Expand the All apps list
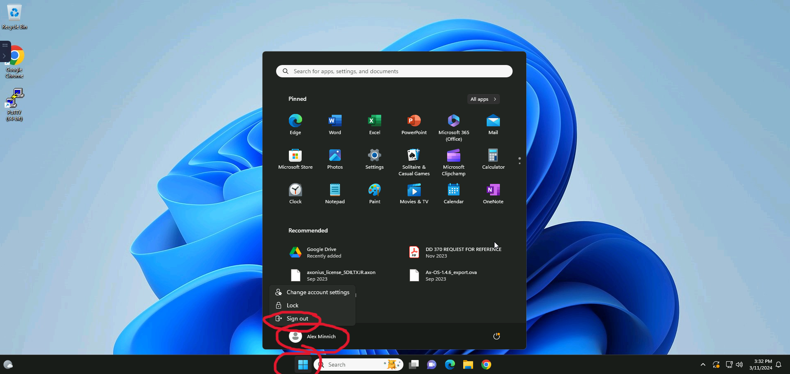 (x=483, y=99)
